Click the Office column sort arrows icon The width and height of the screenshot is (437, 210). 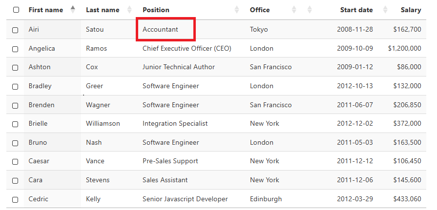294,10
